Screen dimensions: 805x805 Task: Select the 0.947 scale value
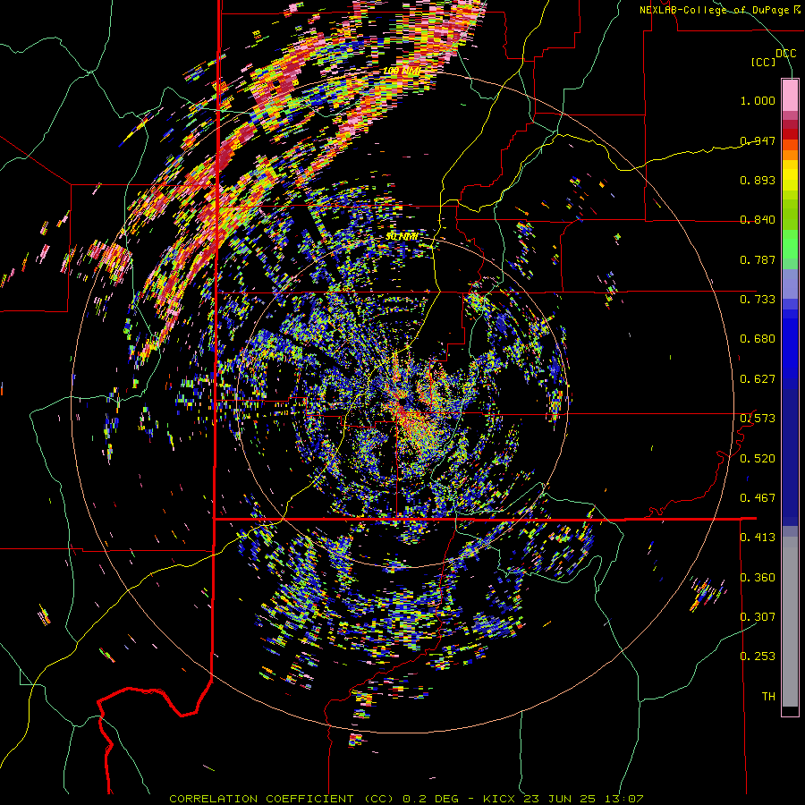758,140
